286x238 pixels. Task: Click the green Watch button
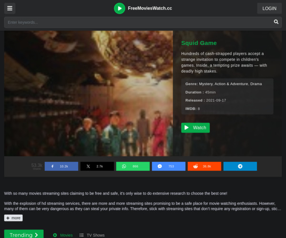[x=195, y=128]
